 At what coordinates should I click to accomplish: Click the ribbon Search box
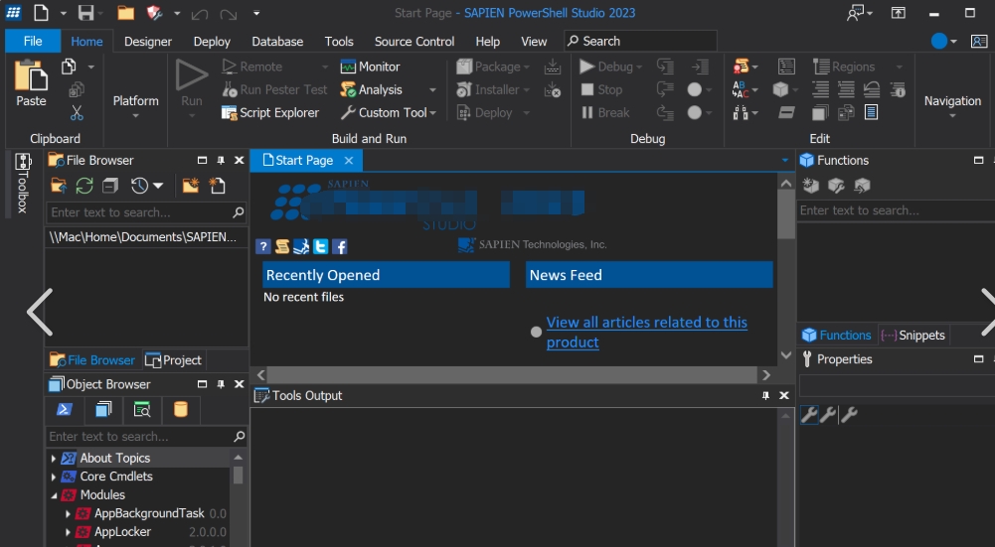[x=640, y=42]
